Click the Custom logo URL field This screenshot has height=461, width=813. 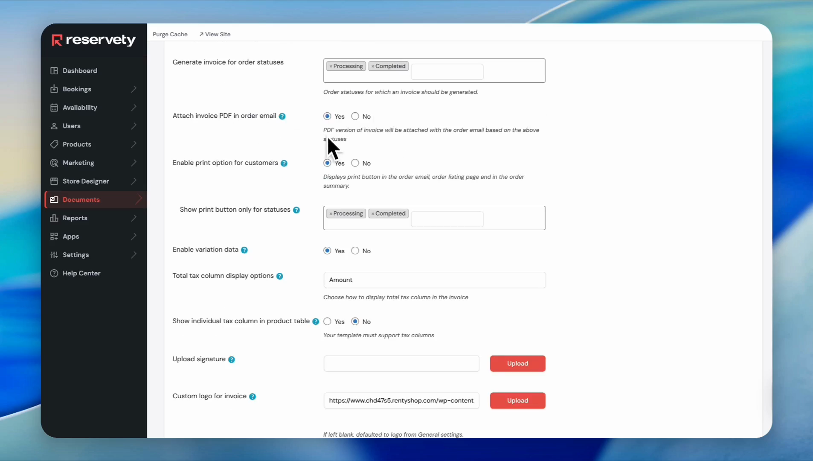[x=401, y=400]
